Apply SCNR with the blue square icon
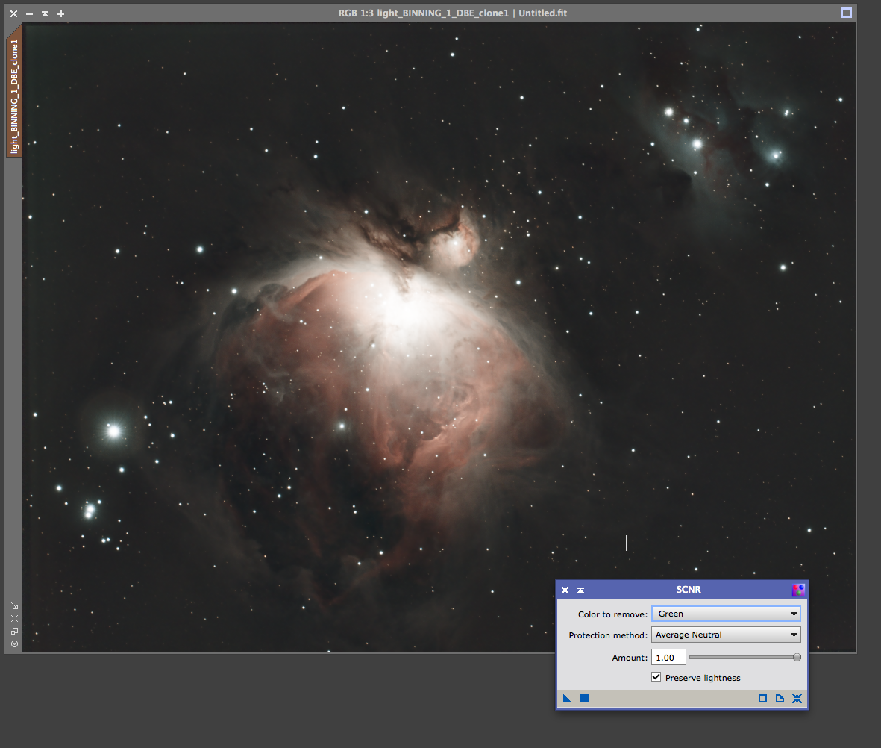The image size is (881, 748). point(585,699)
